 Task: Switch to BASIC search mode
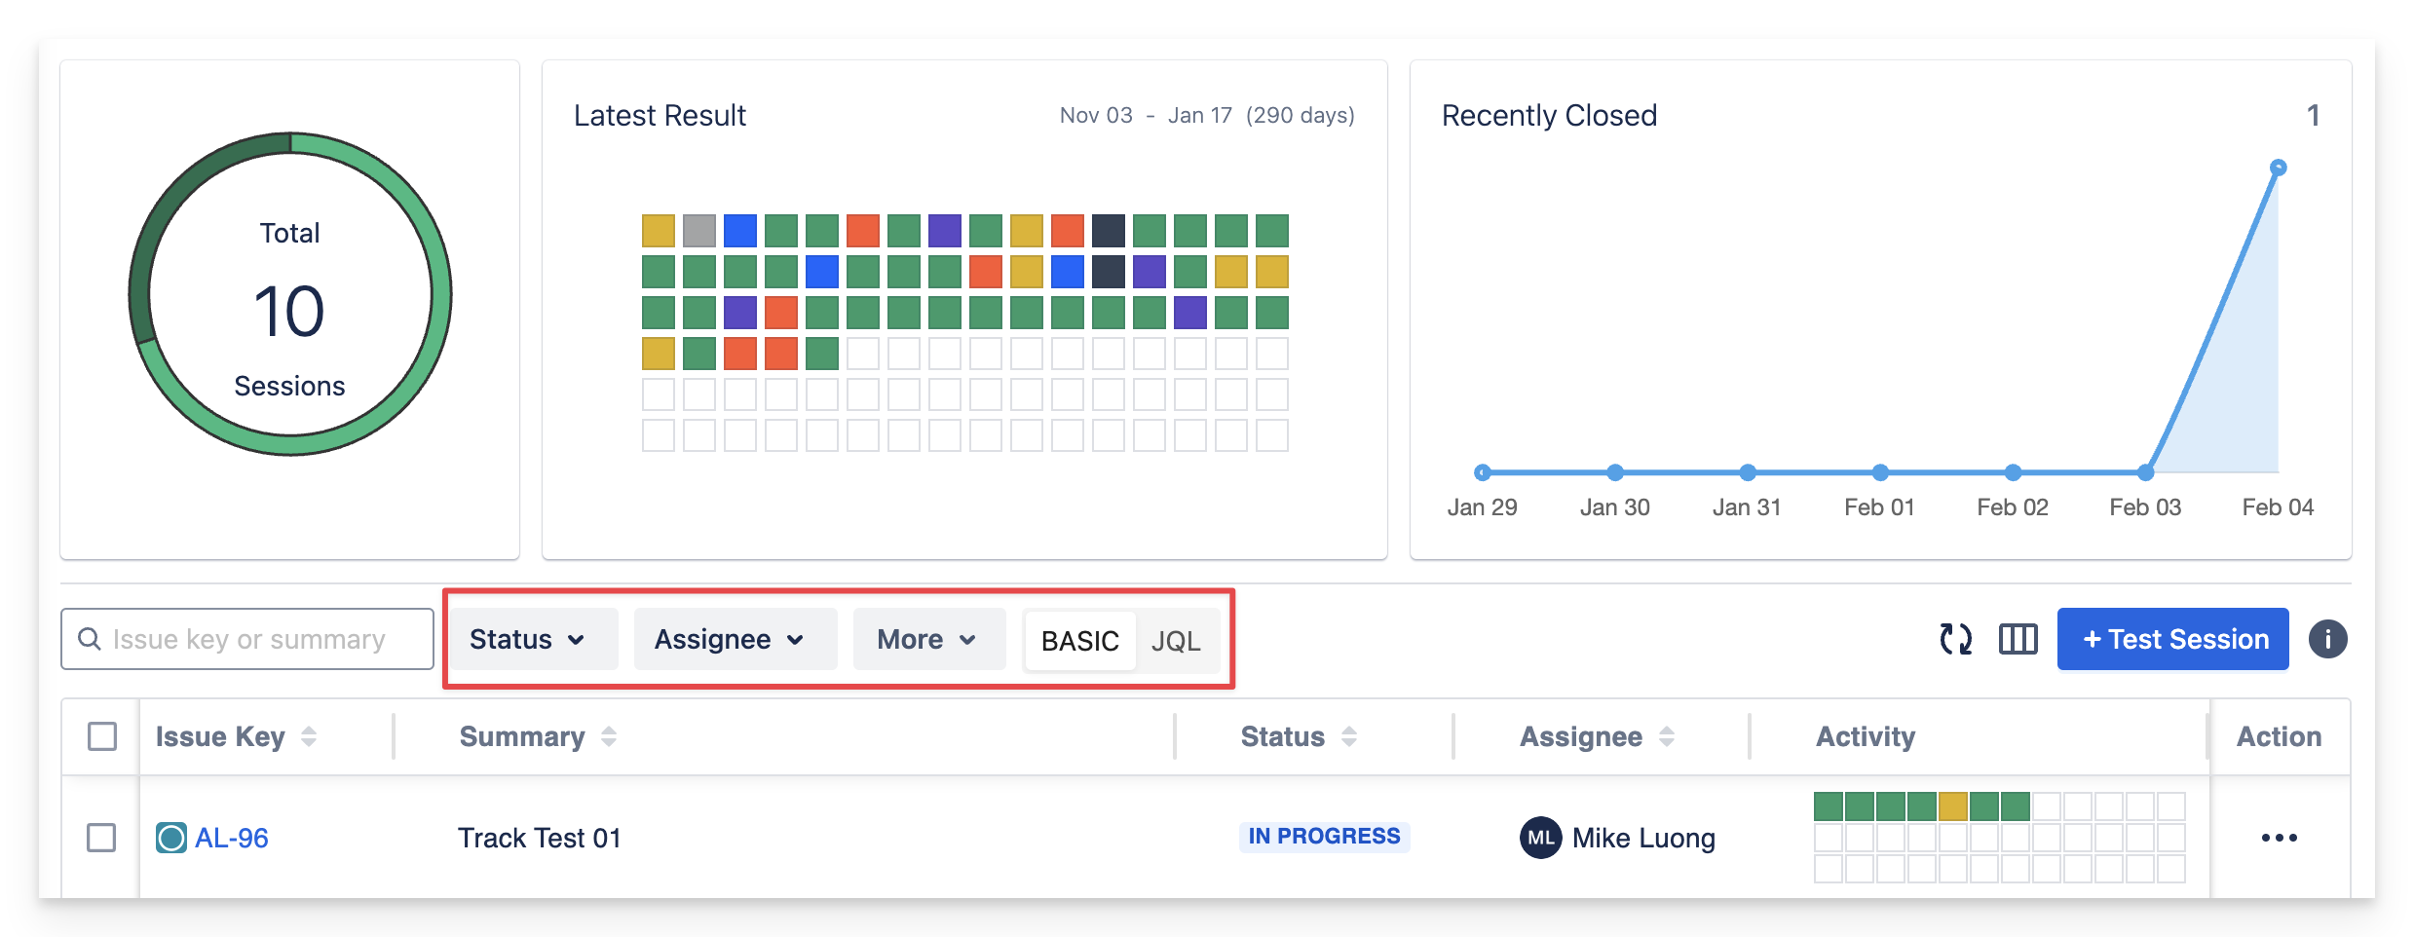coord(1080,641)
